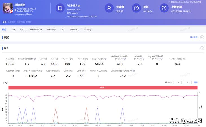Viewport: 206px width, 127px height.
Task: Click the FPS threshold field showing 18
Action: pos(177,82)
